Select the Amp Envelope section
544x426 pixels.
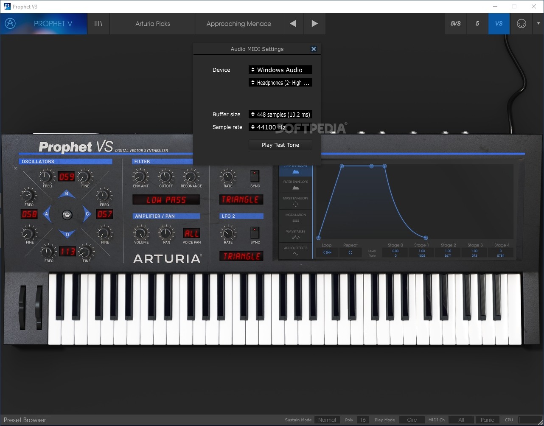tap(296, 170)
